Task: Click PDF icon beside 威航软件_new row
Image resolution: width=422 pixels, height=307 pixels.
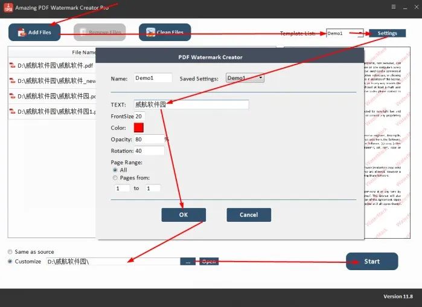Action: (13, 80)
